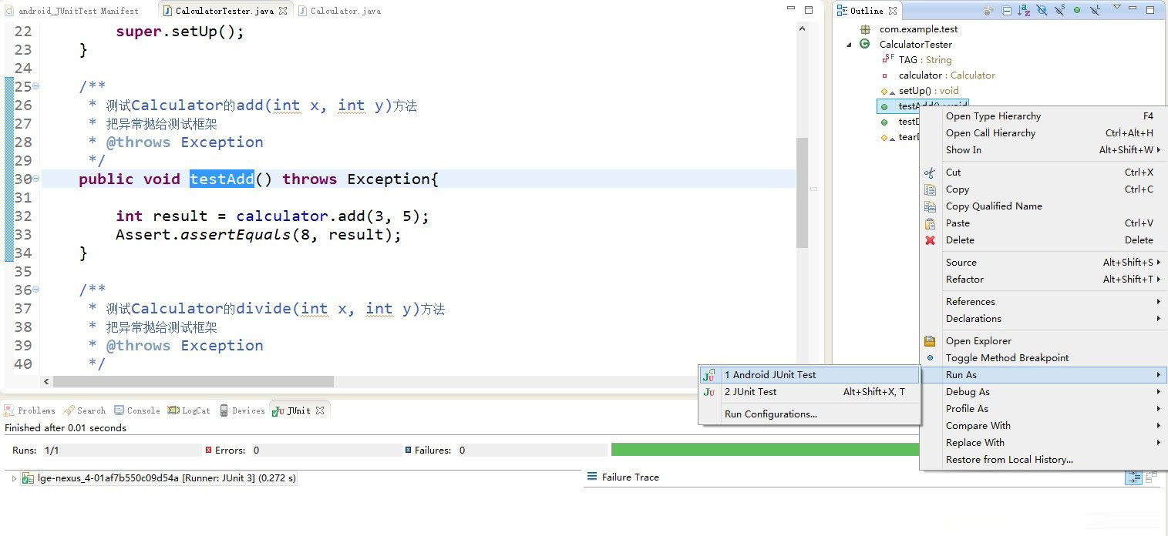The width and height of the screenshot is (1168, 536).
Task: Click the green JUnit progress bar
Action: coord(765,450)
